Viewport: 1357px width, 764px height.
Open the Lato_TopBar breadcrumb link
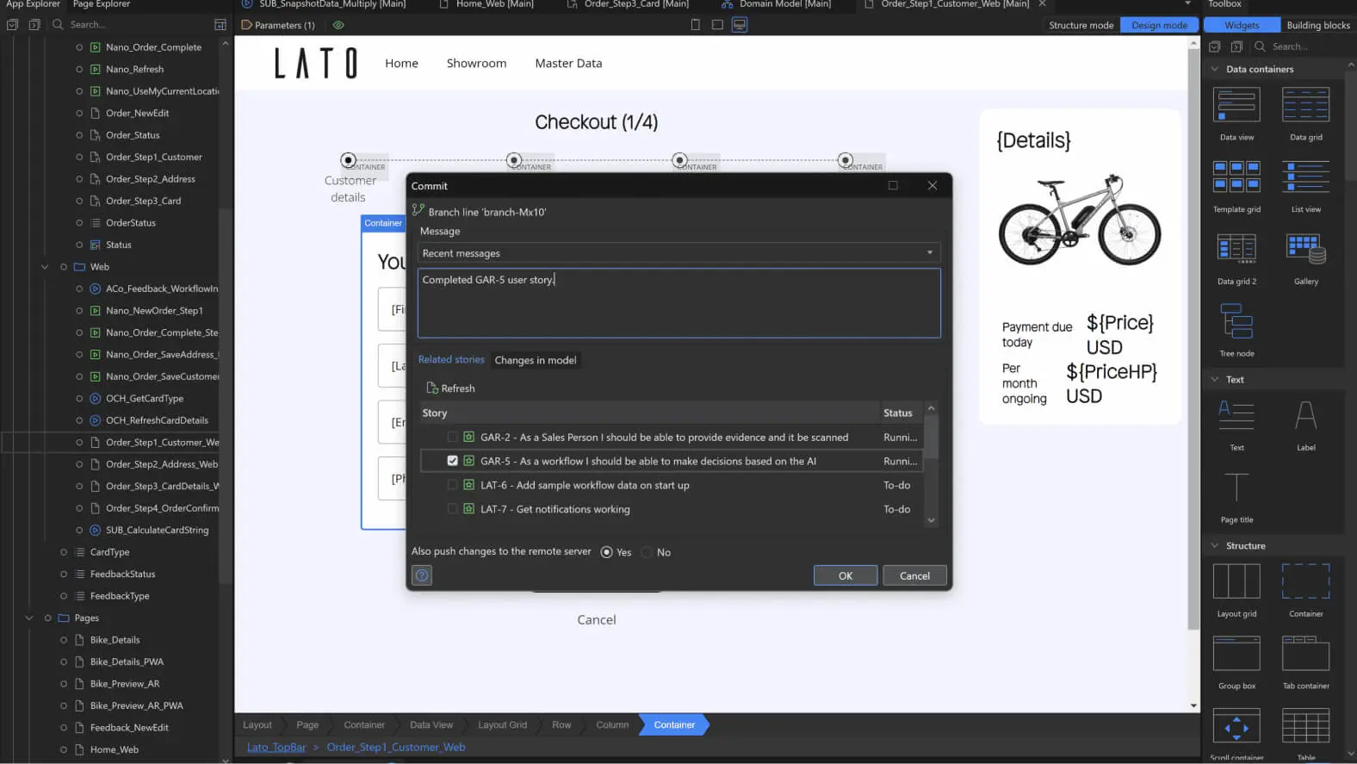(x=276, y=747)
